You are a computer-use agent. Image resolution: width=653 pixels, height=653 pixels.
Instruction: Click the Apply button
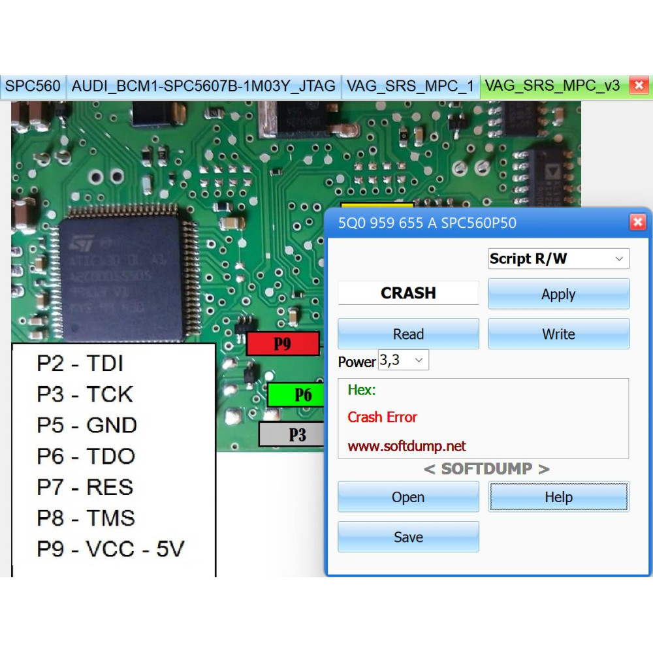click(558, 294)
